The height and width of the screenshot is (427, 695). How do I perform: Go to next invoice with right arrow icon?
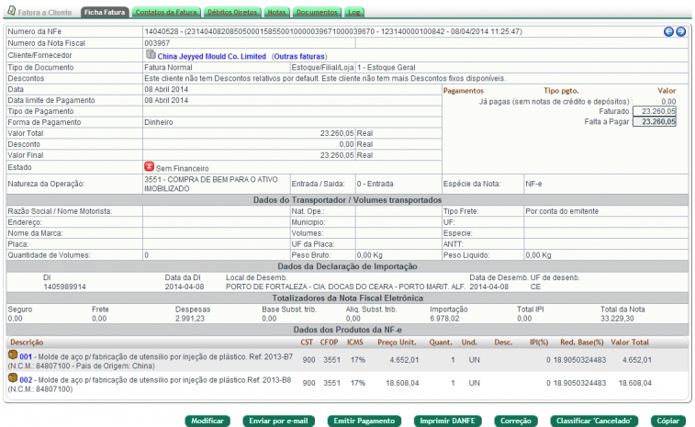pos(681,31)
